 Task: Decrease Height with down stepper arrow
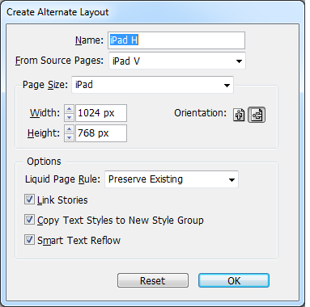click(x=69, y=137)
